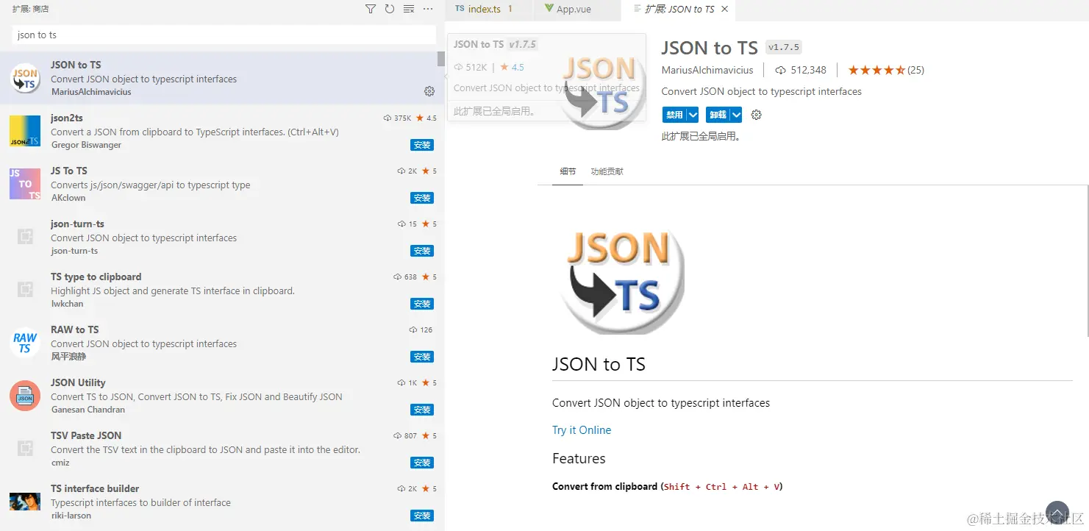This screenshot has width=1089, height=531.
Task: Select the json2ts extension icon
Action: point(25,131)
